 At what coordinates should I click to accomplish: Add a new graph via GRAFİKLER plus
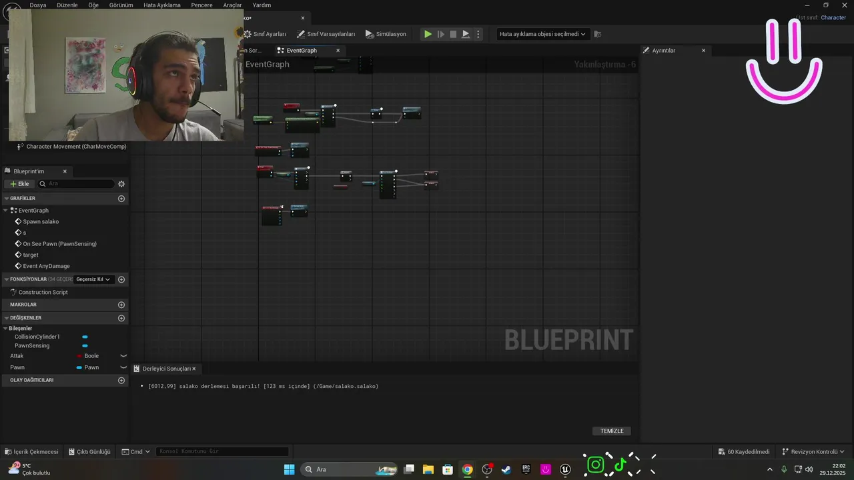point(121,199)
